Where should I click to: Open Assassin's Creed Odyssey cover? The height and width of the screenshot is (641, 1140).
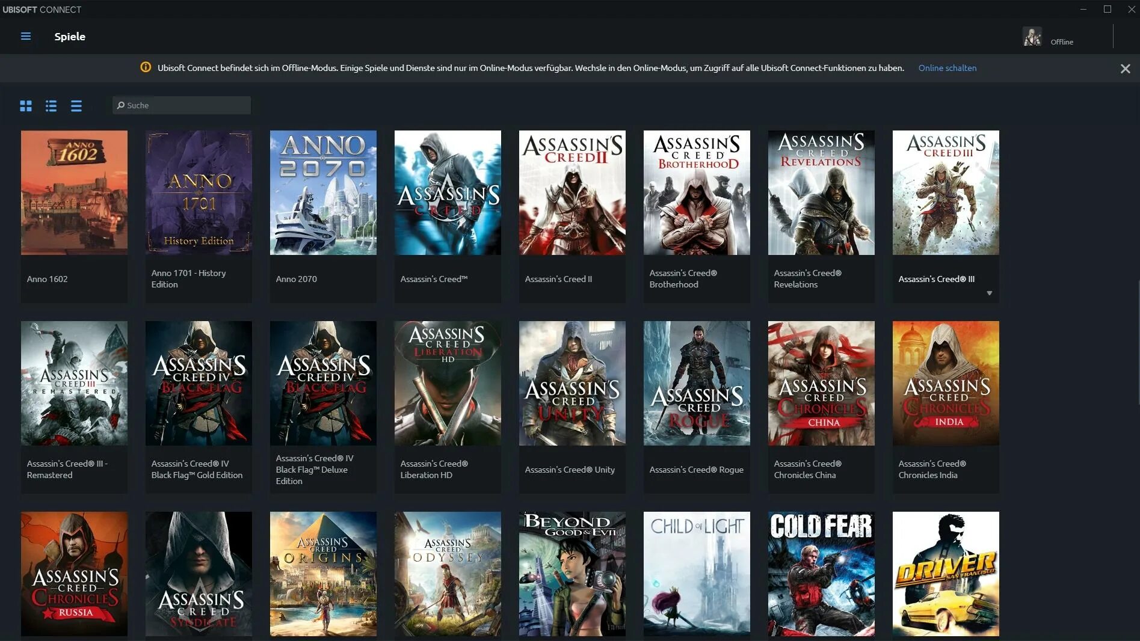pos(448,574)
